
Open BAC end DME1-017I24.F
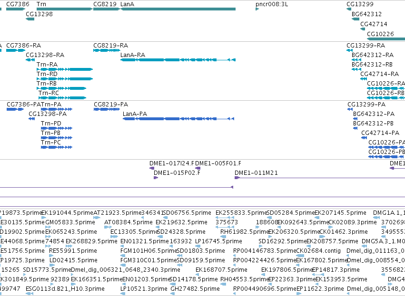tap(152, 168)
